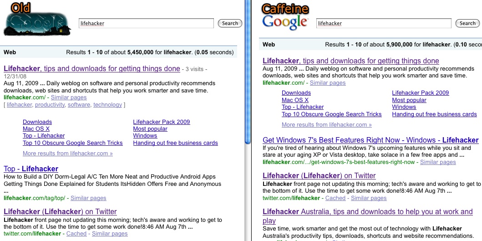
Task: Click the 'technology' tag link
Action: click(x=107, y=105)
